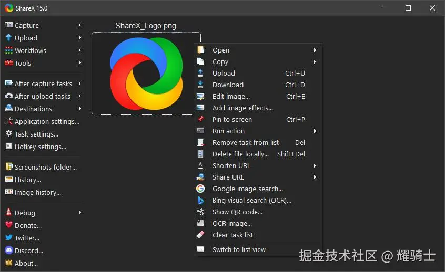Click the Pin to screen icon
This screenshot has width=445, height=272.
coord(200,119)
